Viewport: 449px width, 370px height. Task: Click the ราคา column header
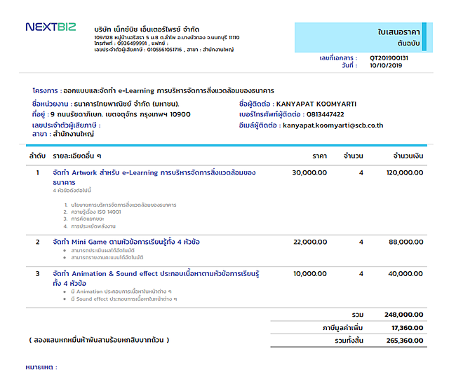[319, 155]
